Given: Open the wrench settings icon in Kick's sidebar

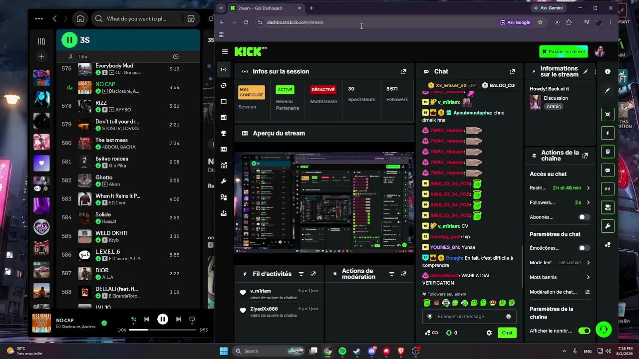Looking at the screenshot, I should [x=224, y=181].
